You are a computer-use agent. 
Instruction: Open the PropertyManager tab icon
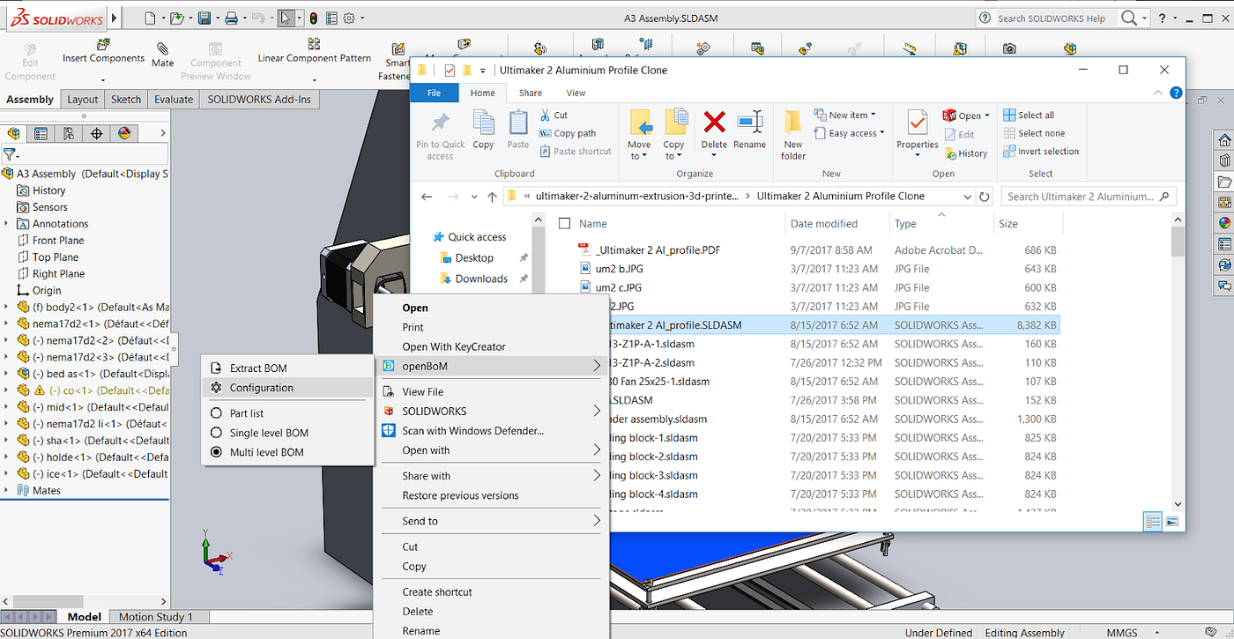point(41,134)
